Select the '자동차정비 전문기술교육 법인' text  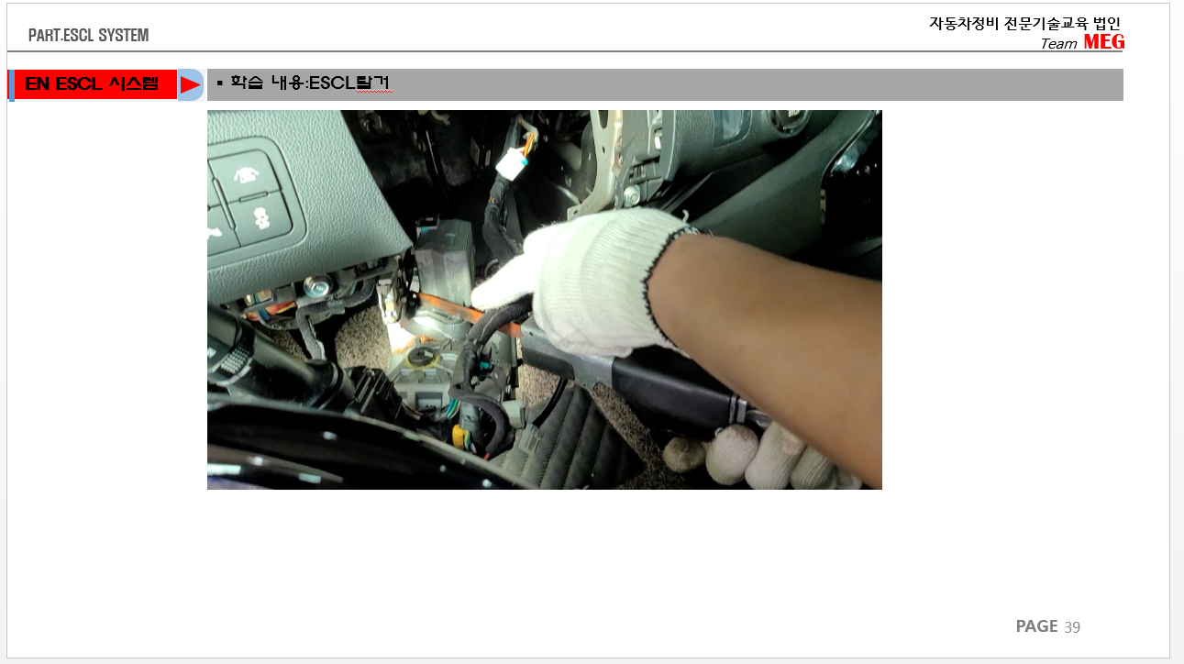(x=1025, y=24)
